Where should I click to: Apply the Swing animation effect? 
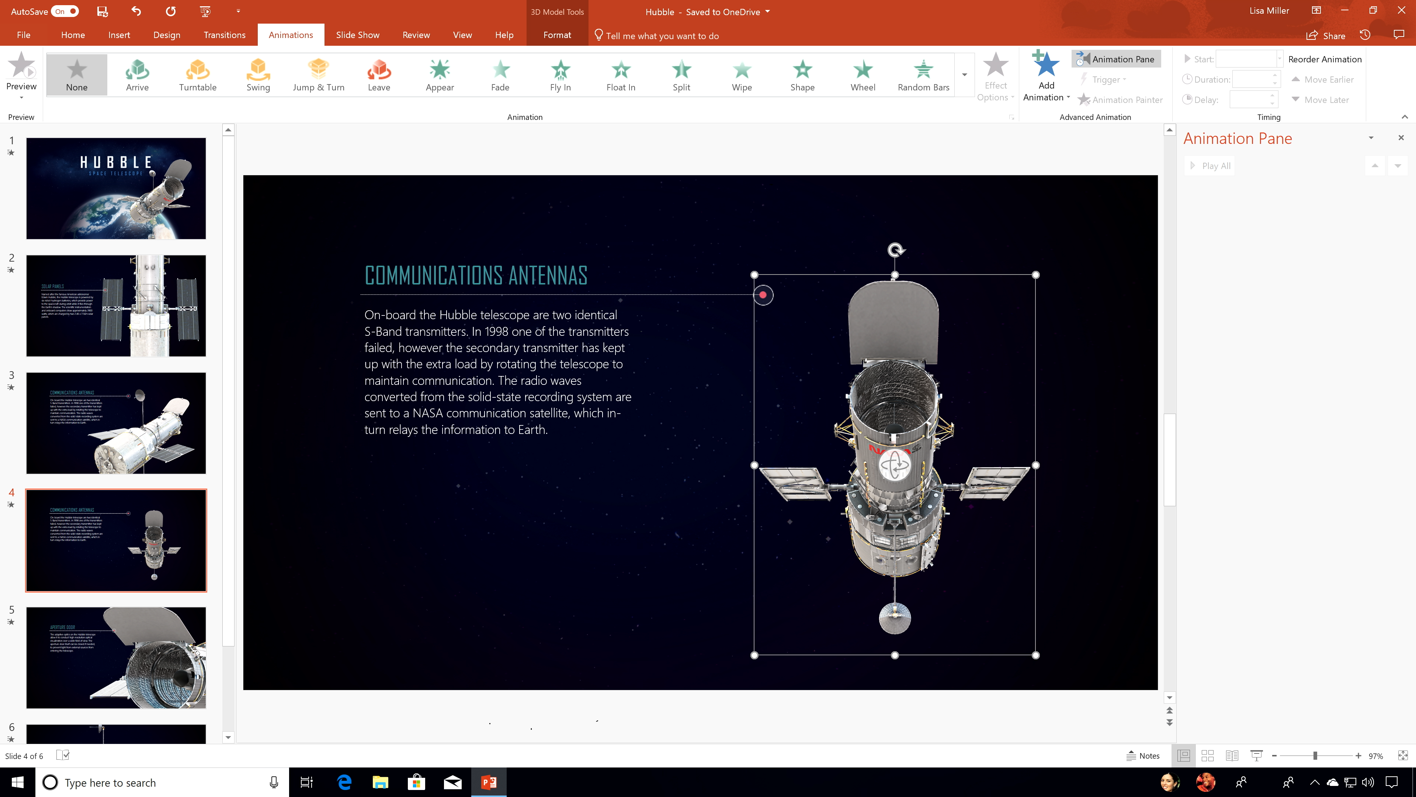coord(258,75)
